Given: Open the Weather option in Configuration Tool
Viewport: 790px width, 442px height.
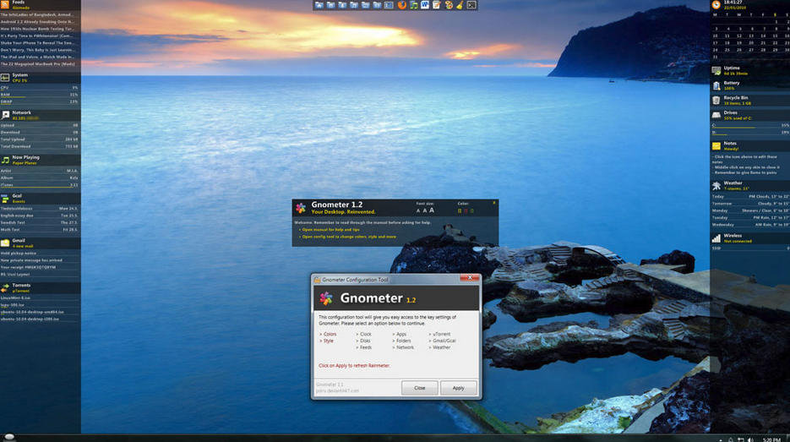Looking at the screenshot, I should 440,347.
